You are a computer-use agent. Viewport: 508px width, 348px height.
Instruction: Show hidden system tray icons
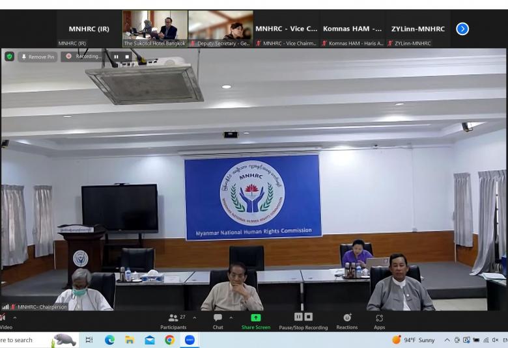point(447,340)
